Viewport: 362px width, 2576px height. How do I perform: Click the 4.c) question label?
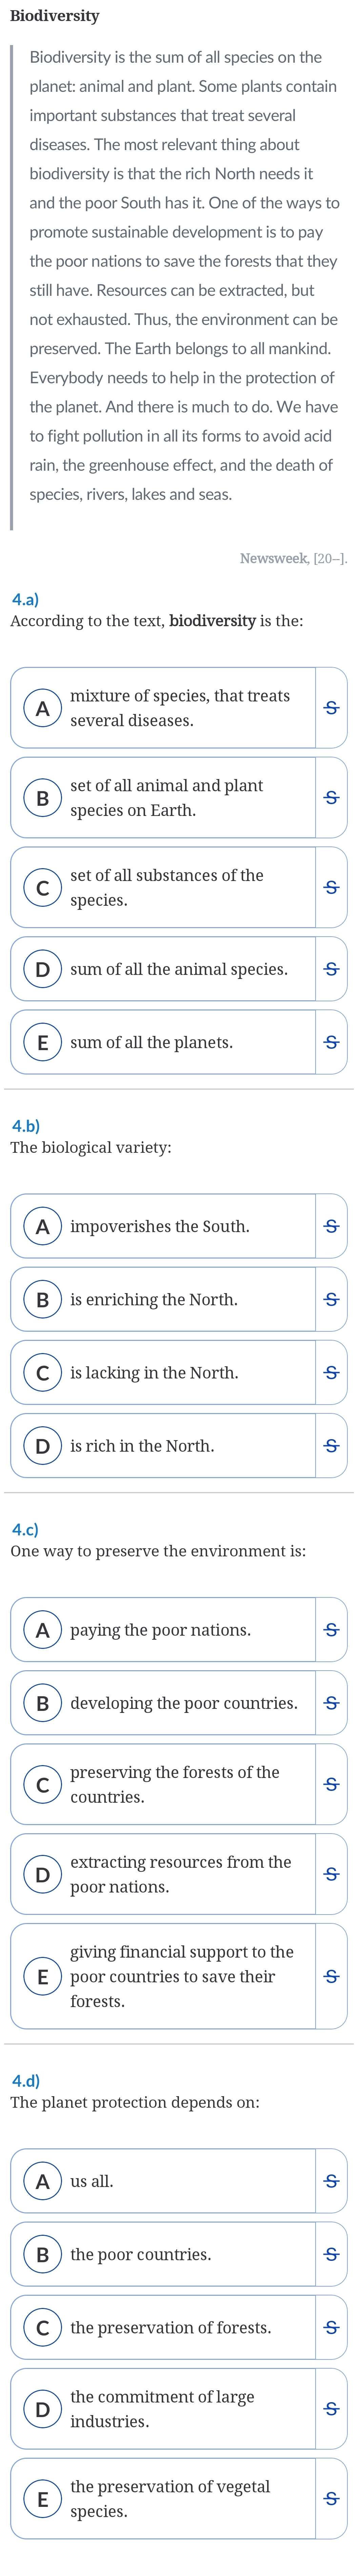25,1529
